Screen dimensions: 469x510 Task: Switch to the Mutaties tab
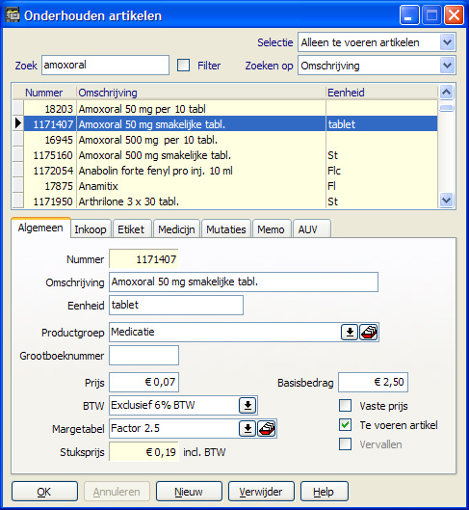(x=226, y=229)
